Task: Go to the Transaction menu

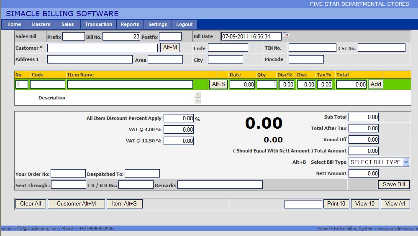Action: click(x=98, y=24)
